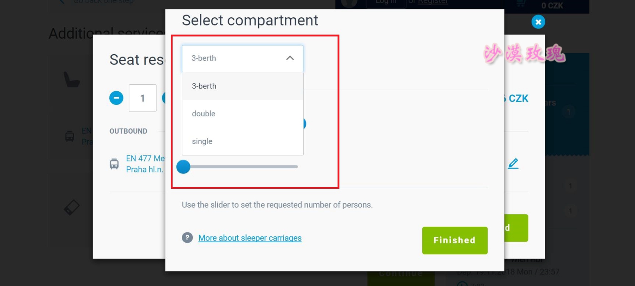The height and width of the screenshot is (286, 635).
Task: Open the EN 477 train link
Action: click(145, 158)
